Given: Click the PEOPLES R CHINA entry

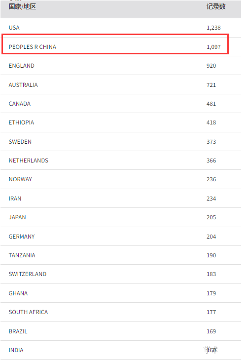Looking at the screenshot, I should 33,47.
